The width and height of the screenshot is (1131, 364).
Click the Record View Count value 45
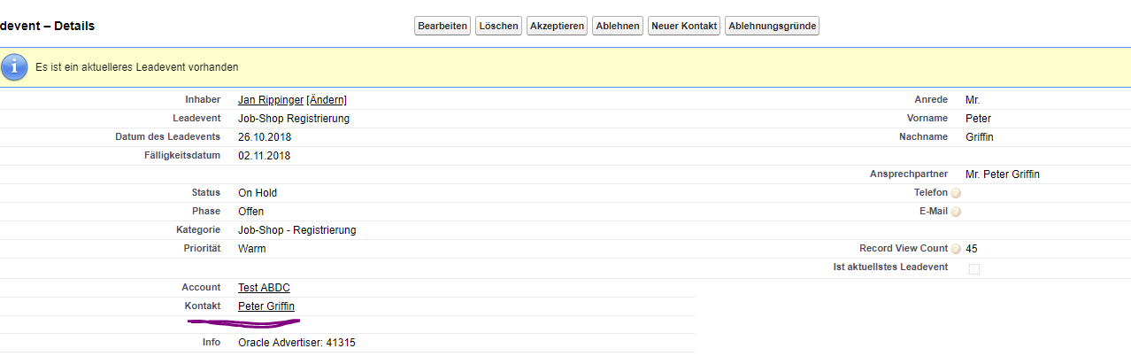[x=972, y=249]
